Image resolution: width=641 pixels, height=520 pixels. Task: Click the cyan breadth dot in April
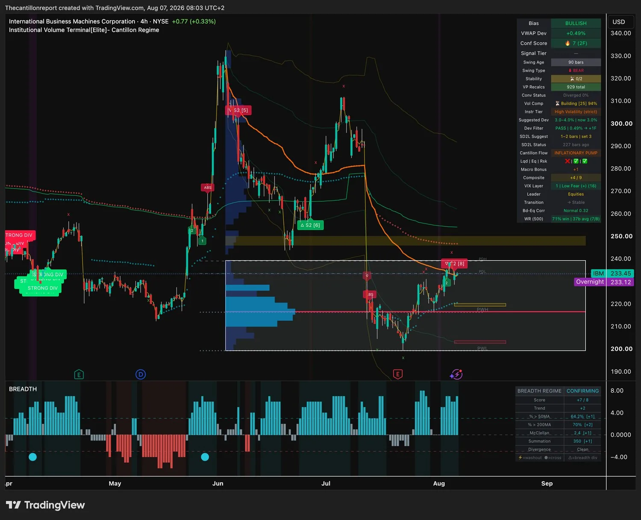[32, 457]
